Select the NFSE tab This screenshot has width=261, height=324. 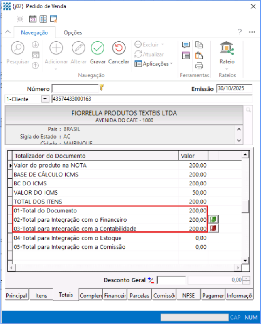coord(188,296)
